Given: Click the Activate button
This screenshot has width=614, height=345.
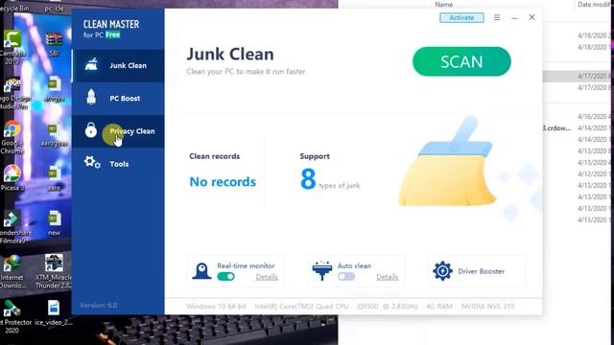Looking at the screenshot, I should click(x=461, y=17).
